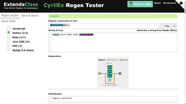186x104 pixels.
Task: Select the Java (JDK 14) radio button
Action: [x=8, y=41]
